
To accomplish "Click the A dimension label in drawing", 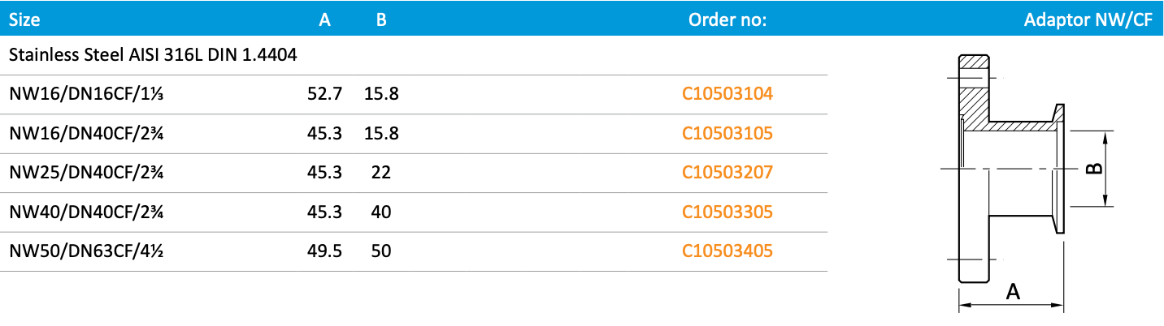I will coord(1013,292).
